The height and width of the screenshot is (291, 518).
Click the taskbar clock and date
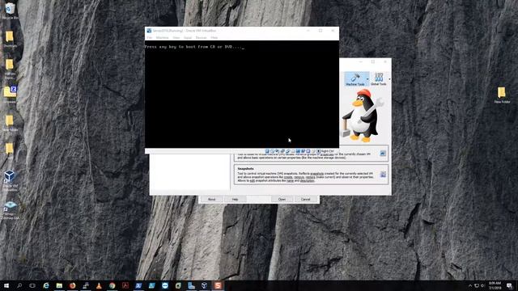coord(495,285)
